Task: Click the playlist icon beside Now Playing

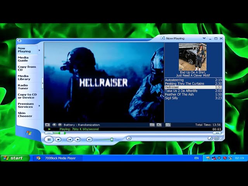Action: pyautogui.click(x=163, y=38)
